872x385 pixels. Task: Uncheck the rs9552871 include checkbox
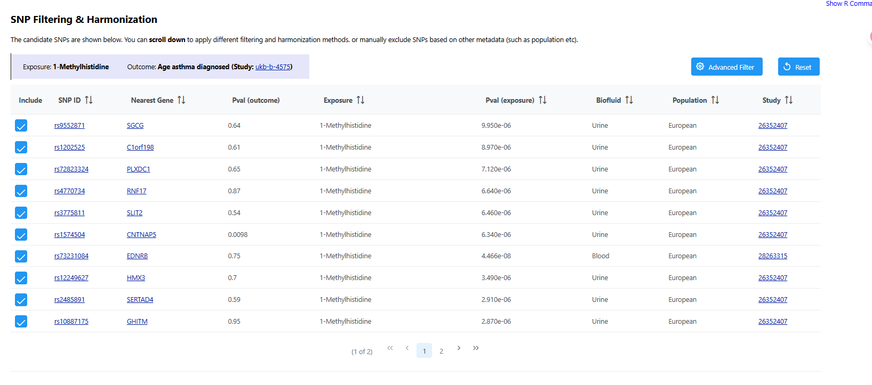coord(21,126)
